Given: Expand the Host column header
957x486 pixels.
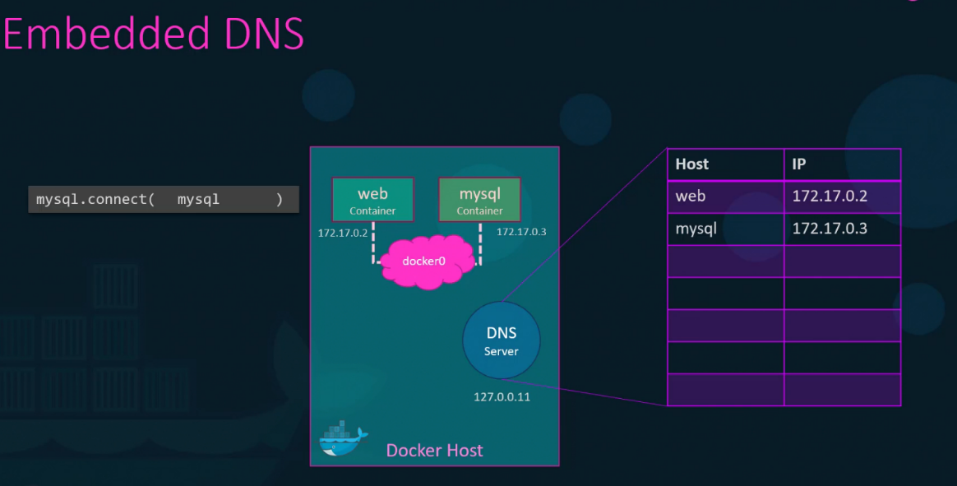Looking at the screenshot, I should [x=691, y=164].
